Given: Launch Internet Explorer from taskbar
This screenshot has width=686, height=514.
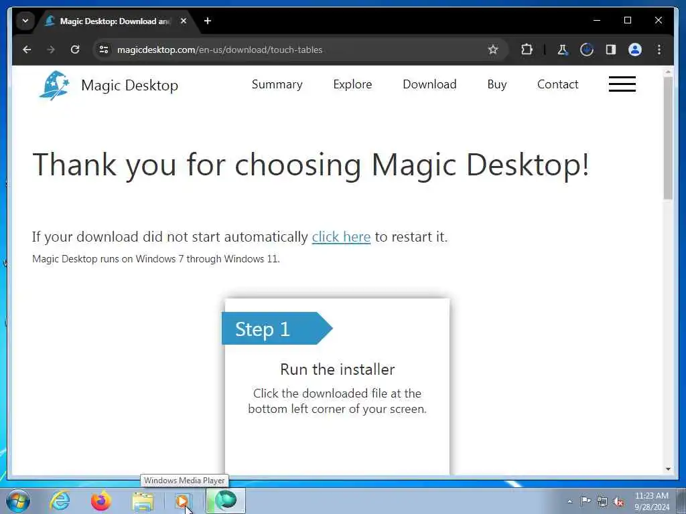Looking at the screenshot, I should point(60,501).
